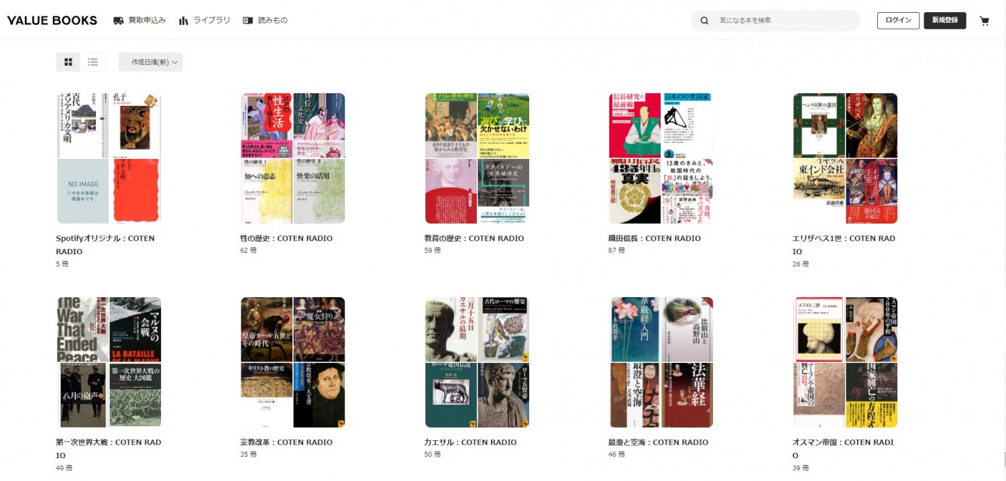The height and width of the screenshot is (481, 1006).
Task: Click the title カエサル：COTEN RADIO
Action: tap(471, 442)
